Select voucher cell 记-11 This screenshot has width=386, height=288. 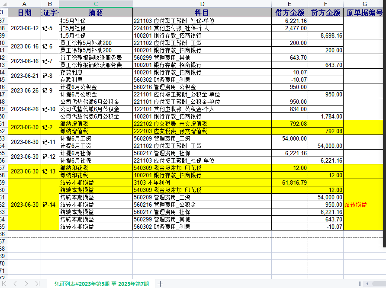[50, 142]
